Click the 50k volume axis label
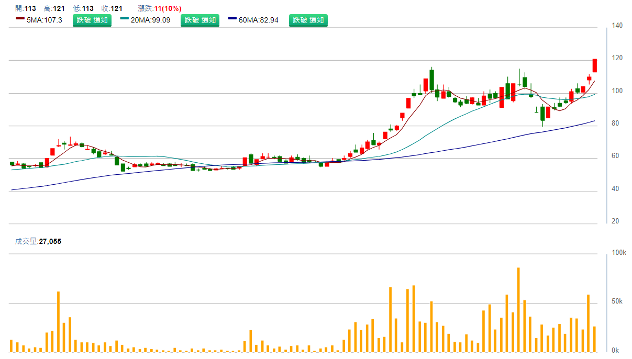 pos(617,301)
